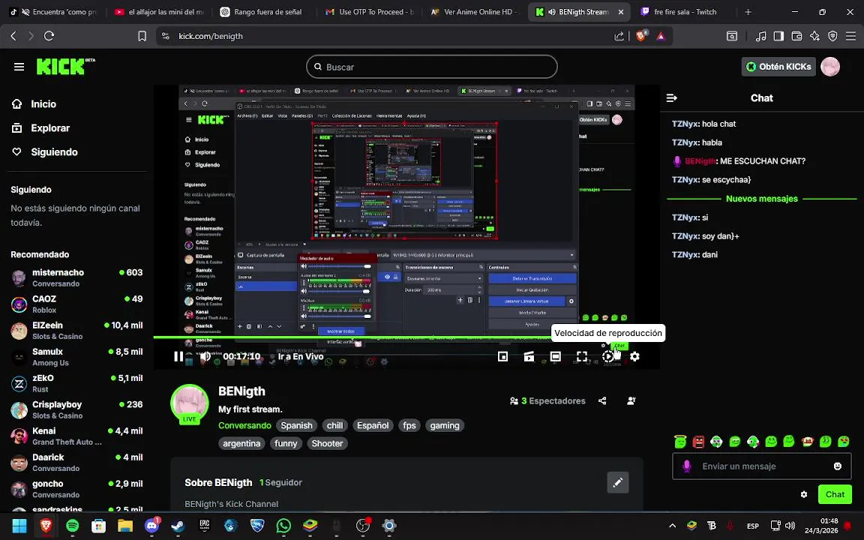This screenshot has height=540, width=864.
Task: Open Daarick recommended channel
Action: point(76,462)
